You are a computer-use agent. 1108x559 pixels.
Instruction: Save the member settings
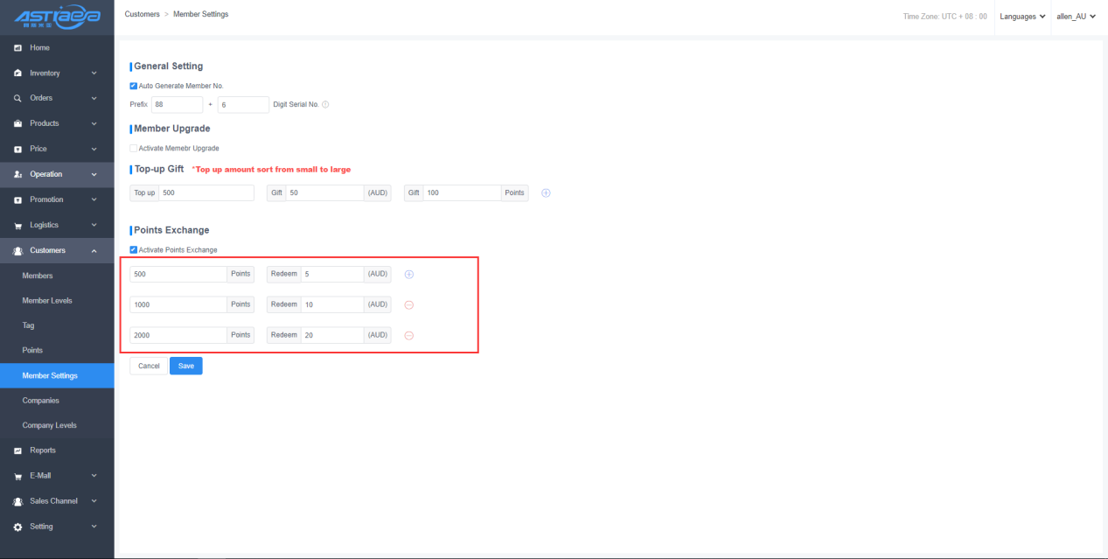click(185, 366)
